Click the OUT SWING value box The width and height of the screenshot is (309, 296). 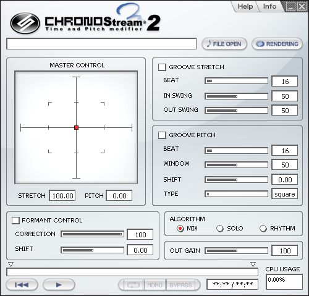click(x=285, y=111)
